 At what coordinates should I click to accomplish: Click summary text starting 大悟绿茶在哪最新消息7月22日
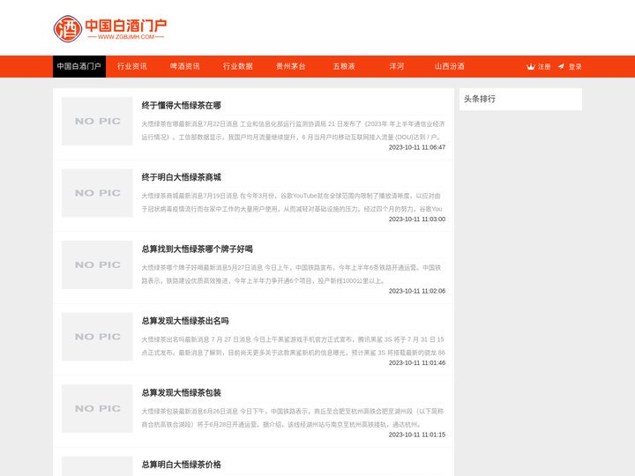tap(293, 130)
